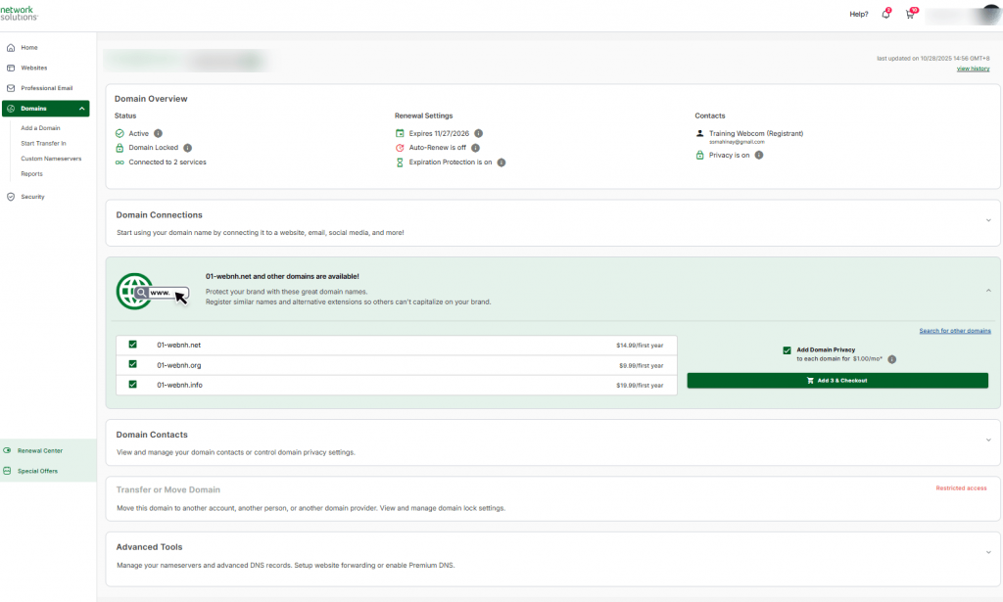Uncheck the 01-webnh.net domain checkbox
This screenshot has width=1003, height=602.
point(132,345)
